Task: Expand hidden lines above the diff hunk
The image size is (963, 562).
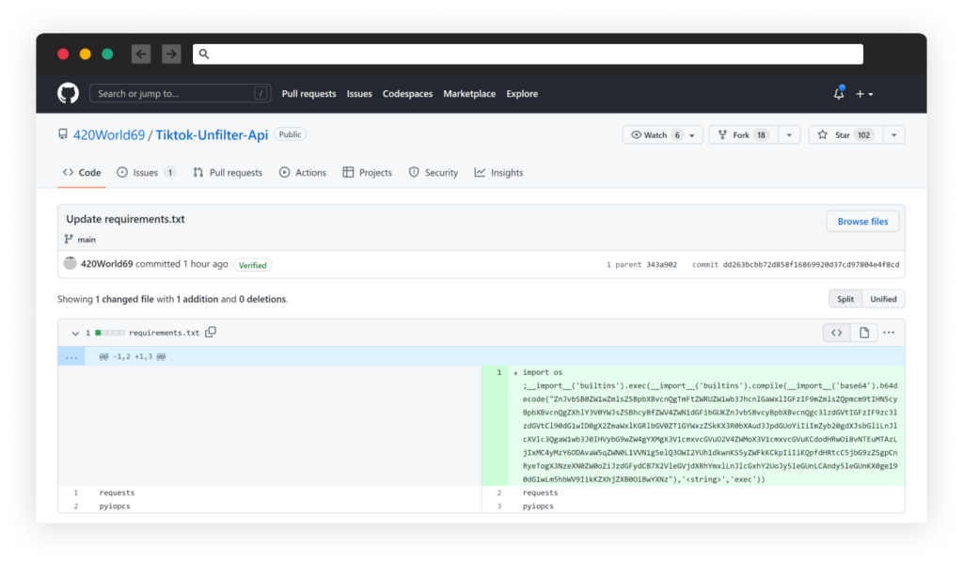Action: [x=71, y=356]
